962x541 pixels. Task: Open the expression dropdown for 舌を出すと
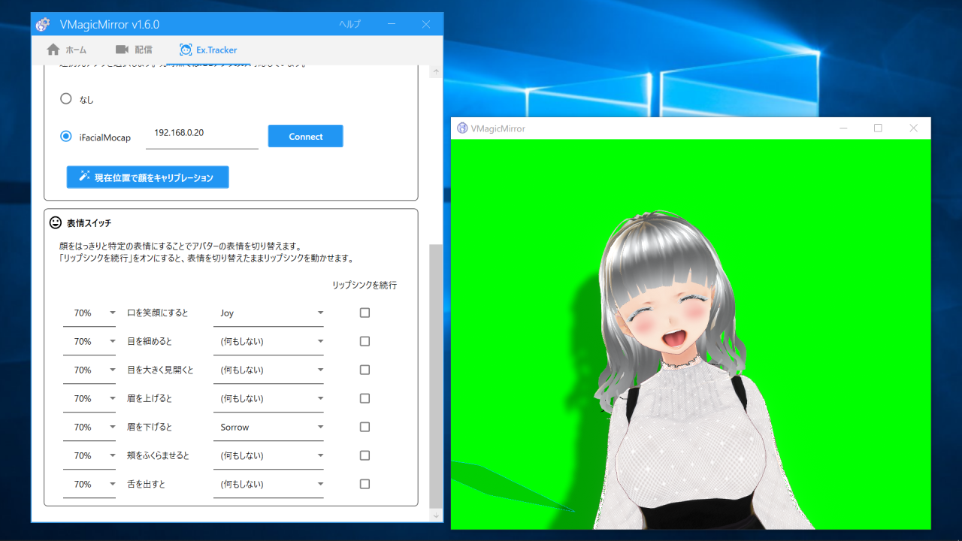[x=268, y=485]
